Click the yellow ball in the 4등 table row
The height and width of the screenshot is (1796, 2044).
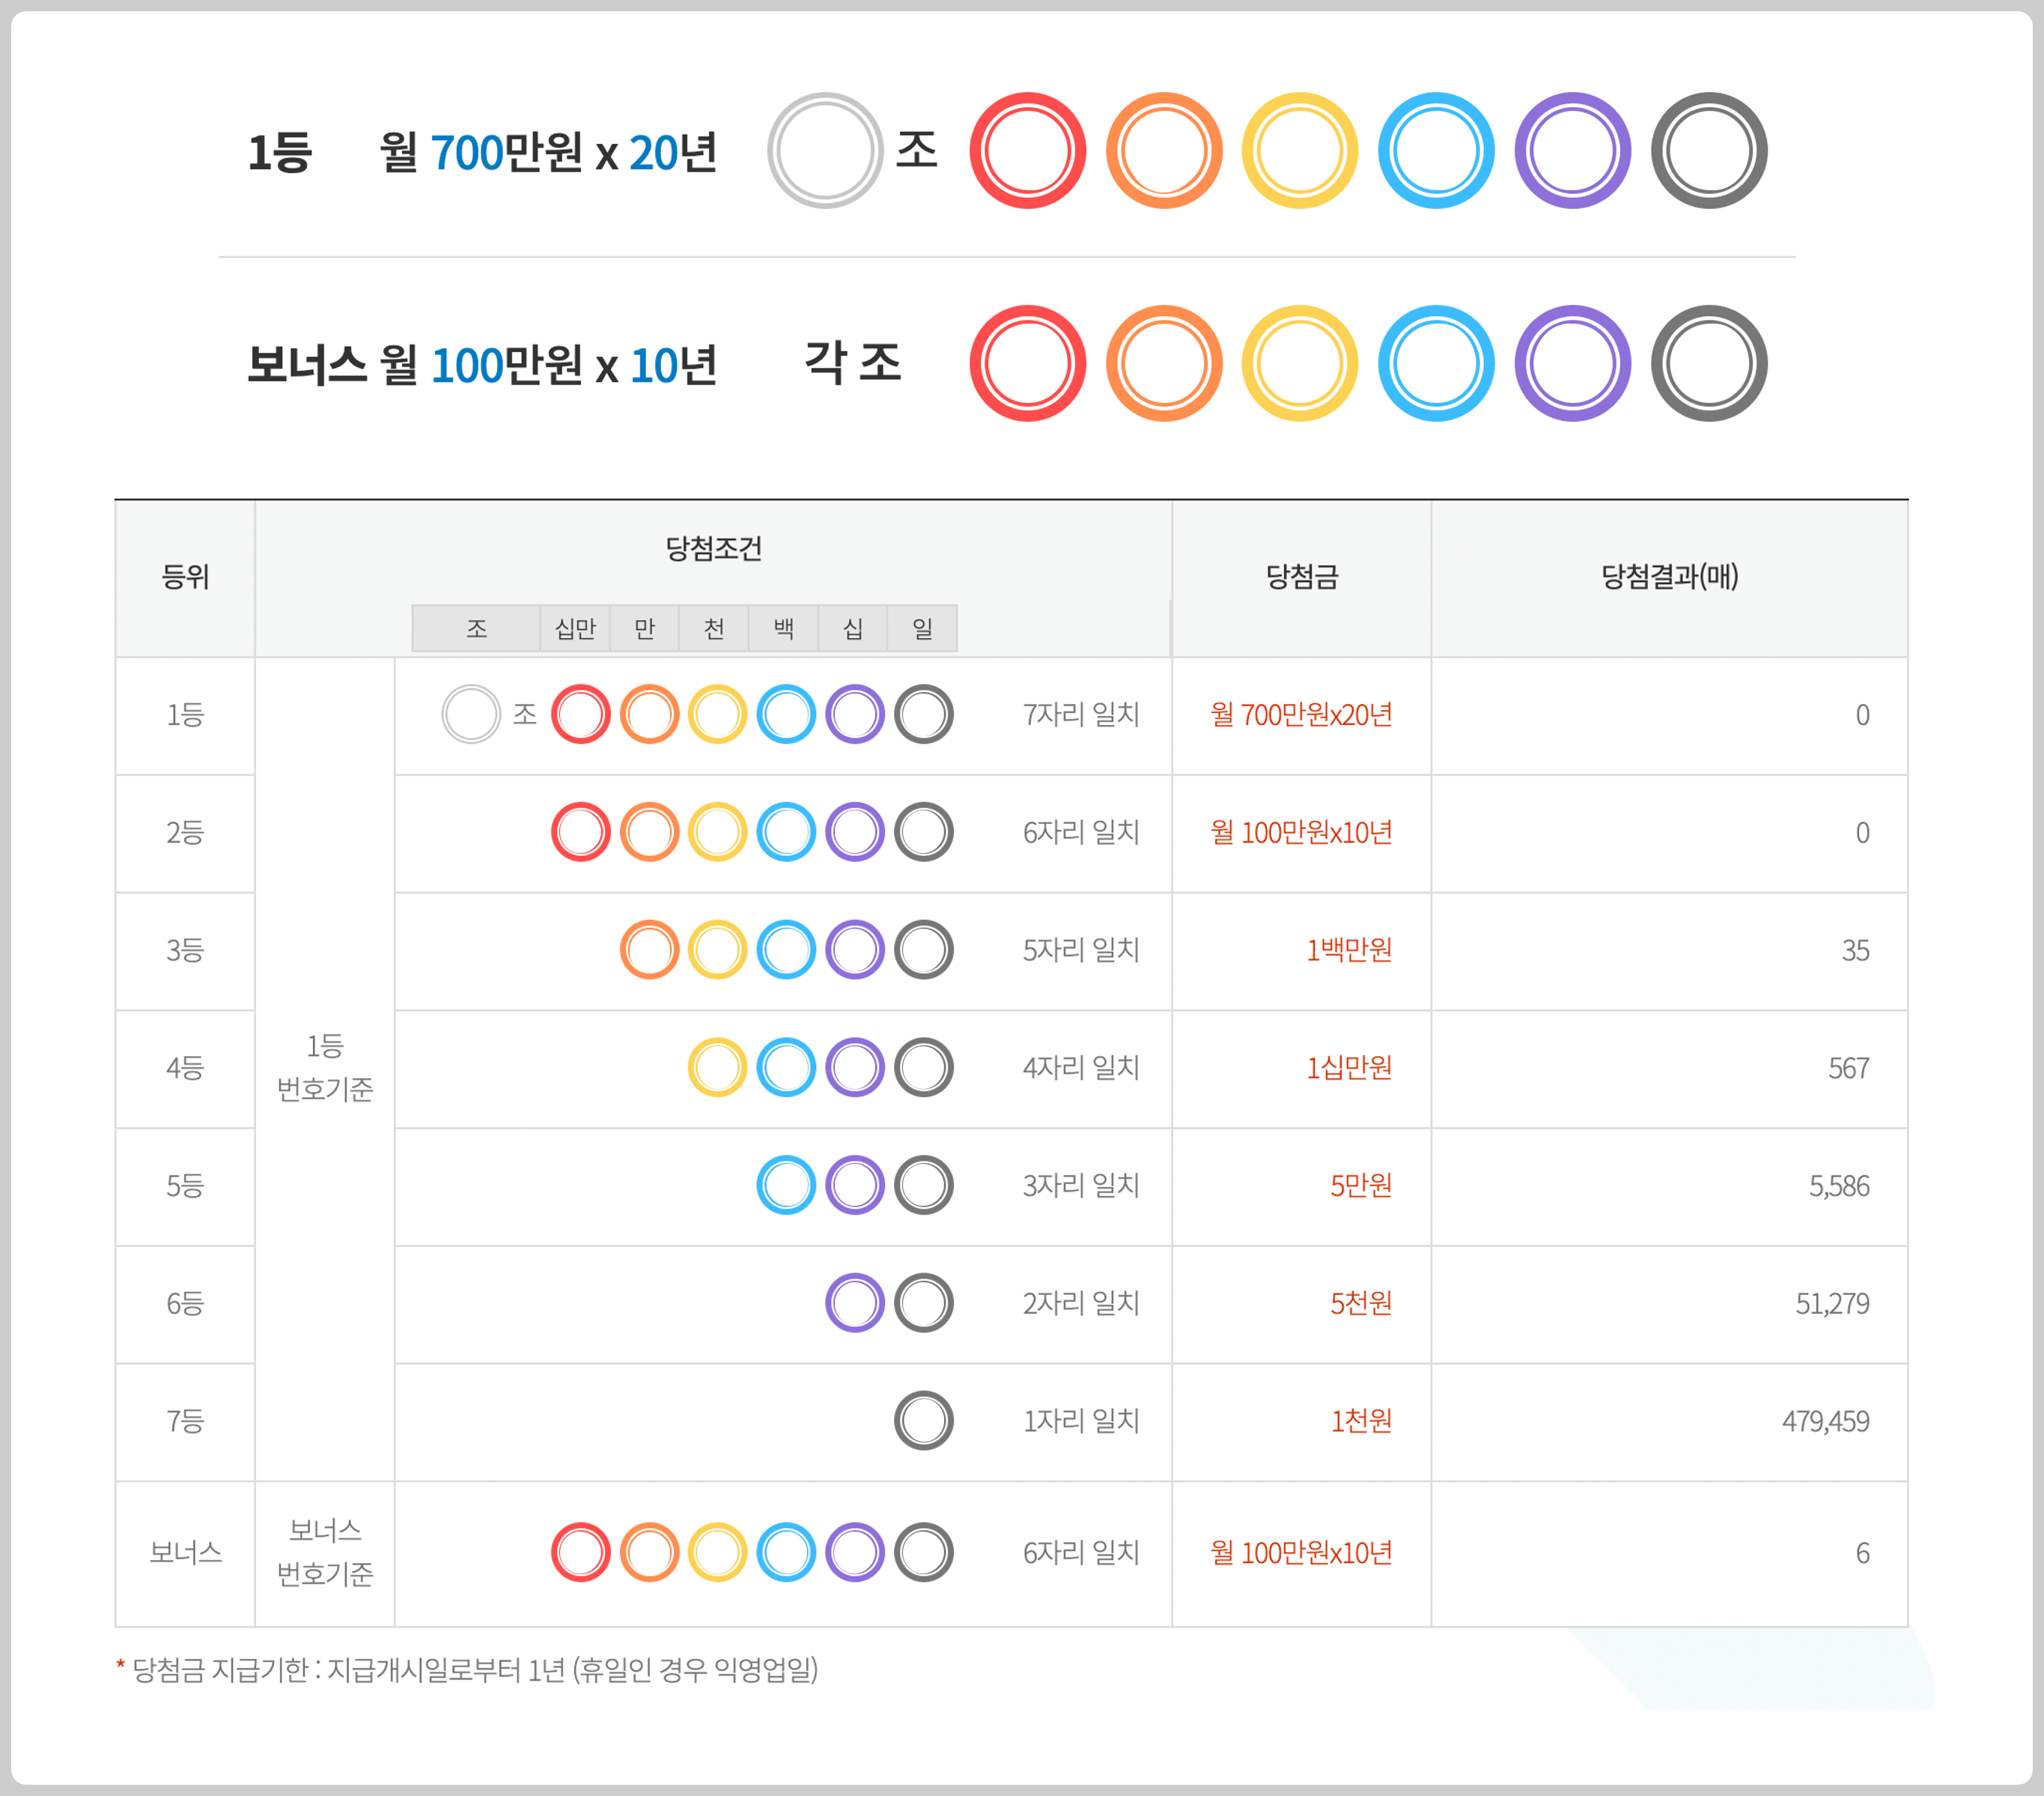click(718, 1067)
